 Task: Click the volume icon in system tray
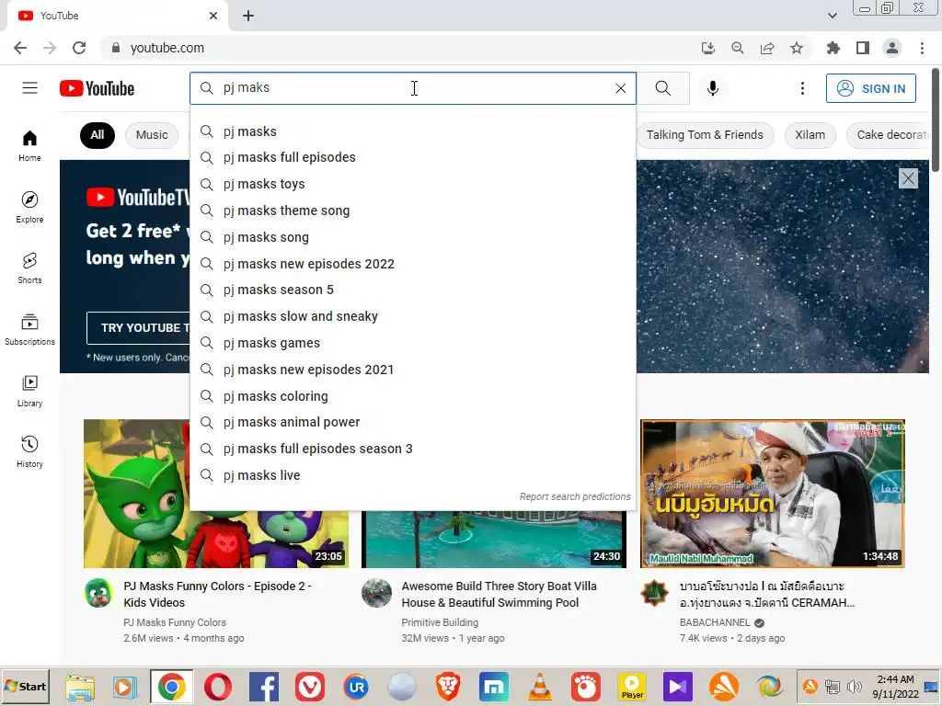coord(854,686)
